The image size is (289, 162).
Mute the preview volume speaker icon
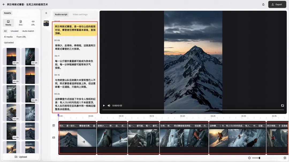coord(109,106)
